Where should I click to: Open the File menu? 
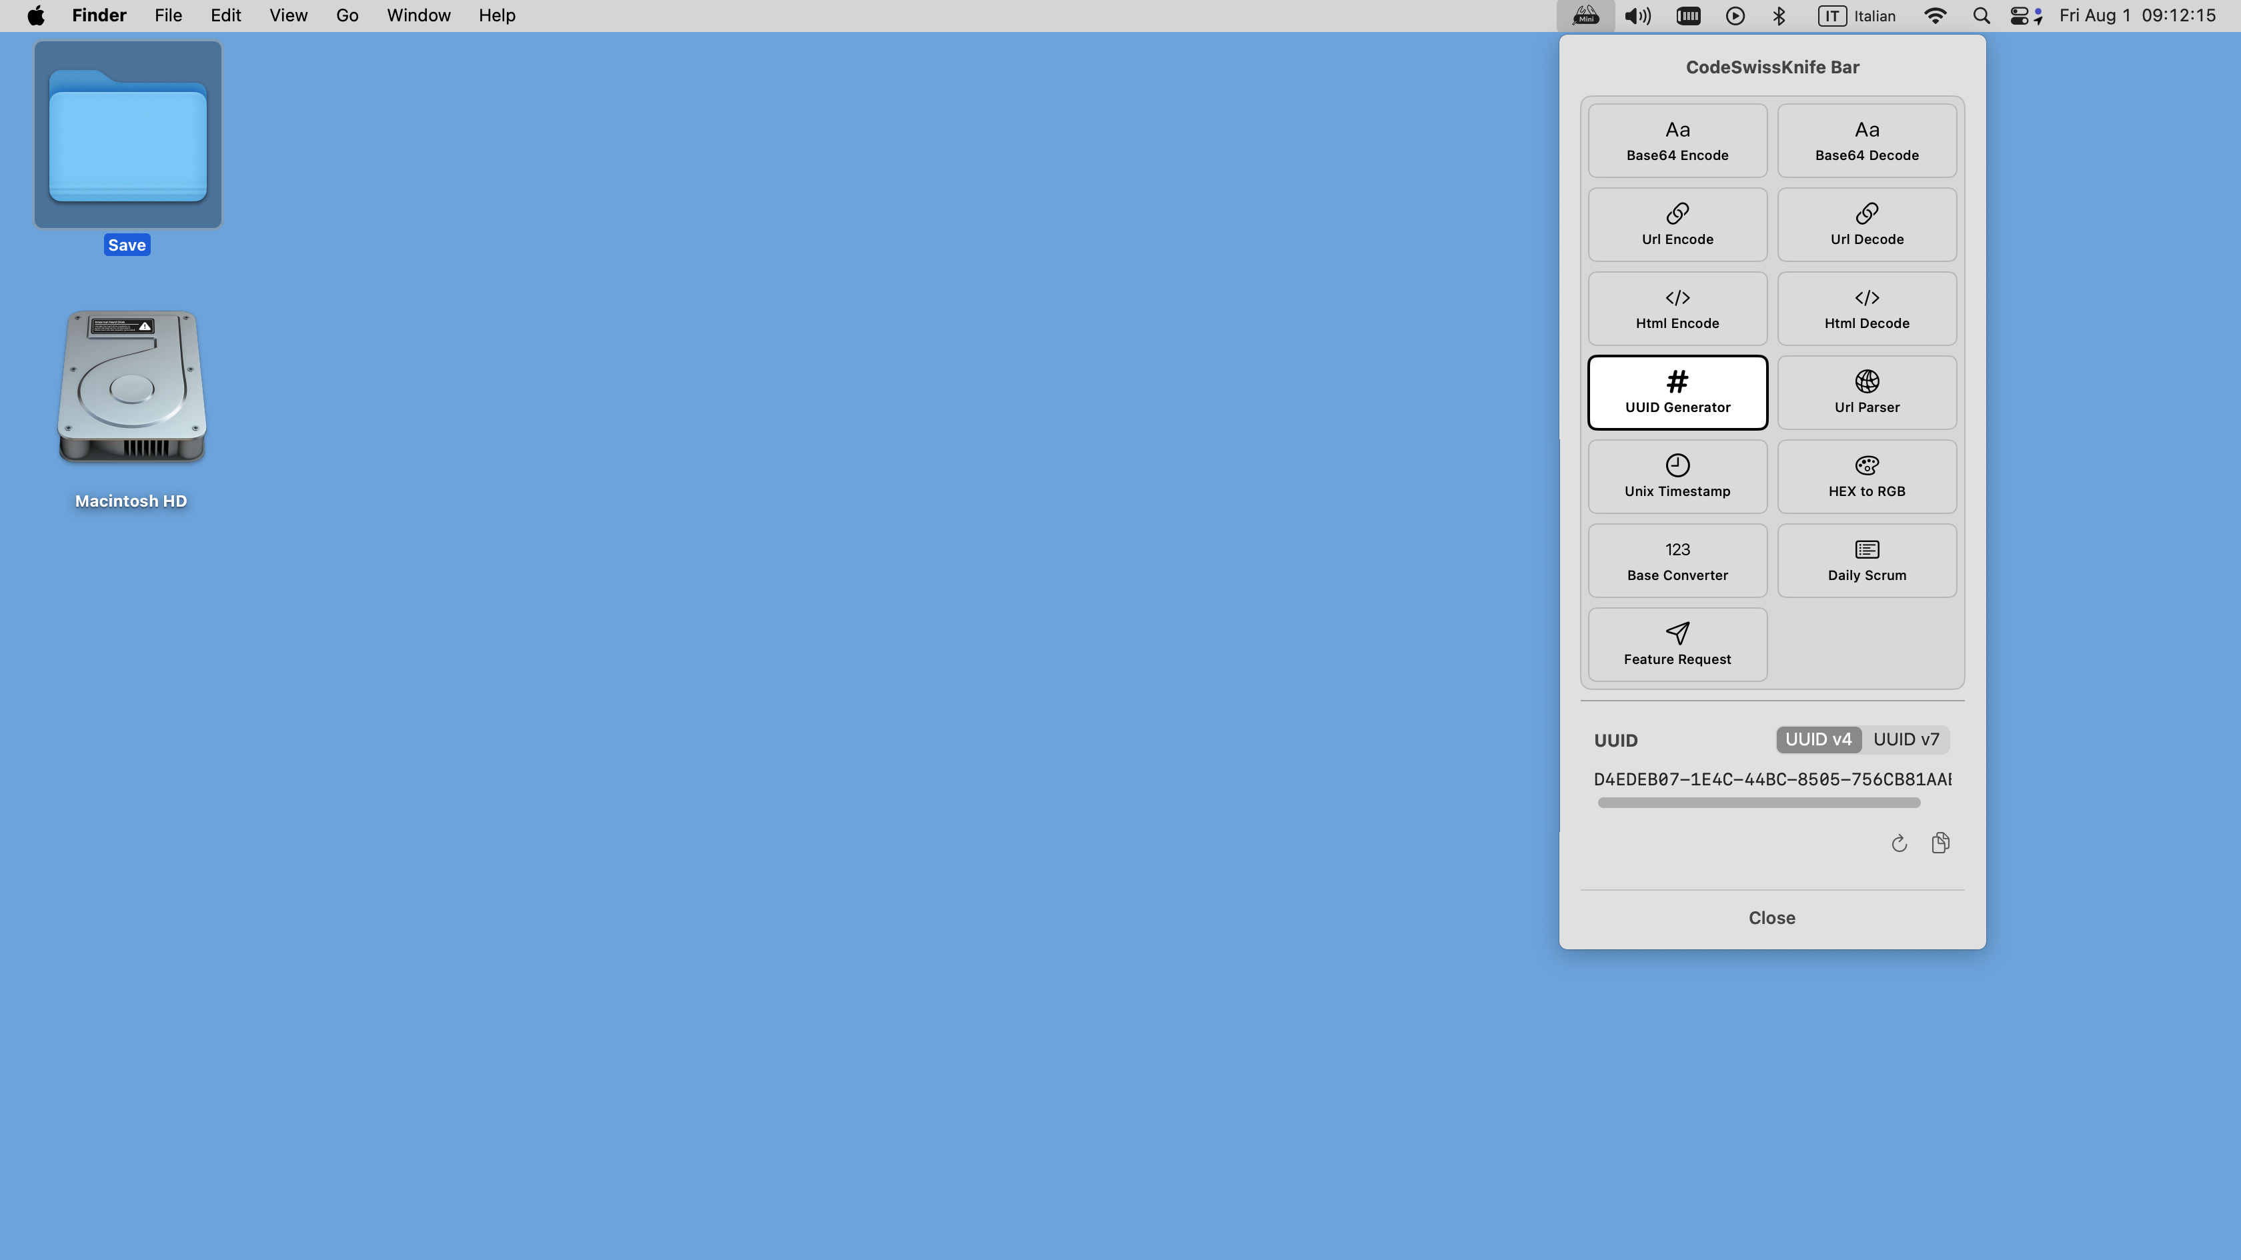coord(168,15)
